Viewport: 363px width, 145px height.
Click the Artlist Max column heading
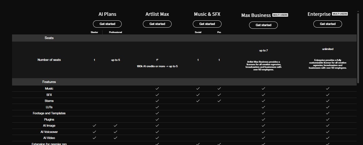[x=157, y=14]
